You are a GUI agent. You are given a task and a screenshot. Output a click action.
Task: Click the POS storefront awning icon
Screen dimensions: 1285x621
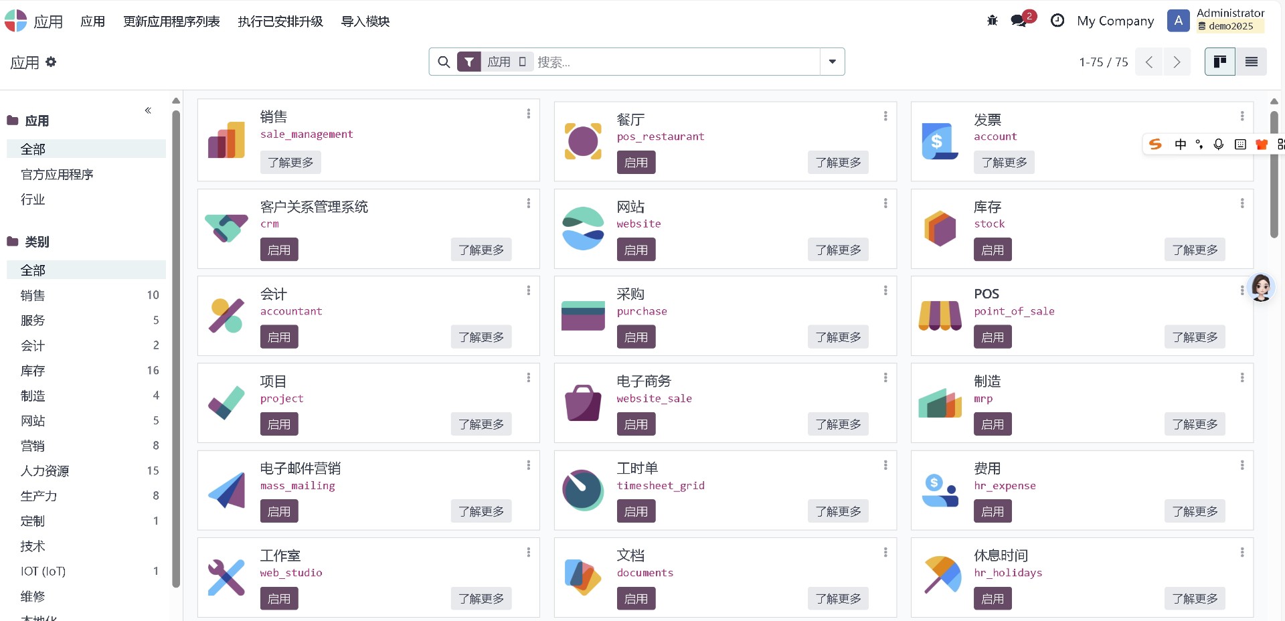tap(940, 315)
